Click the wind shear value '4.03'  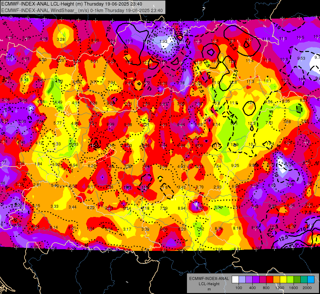(x=163, y=125)
